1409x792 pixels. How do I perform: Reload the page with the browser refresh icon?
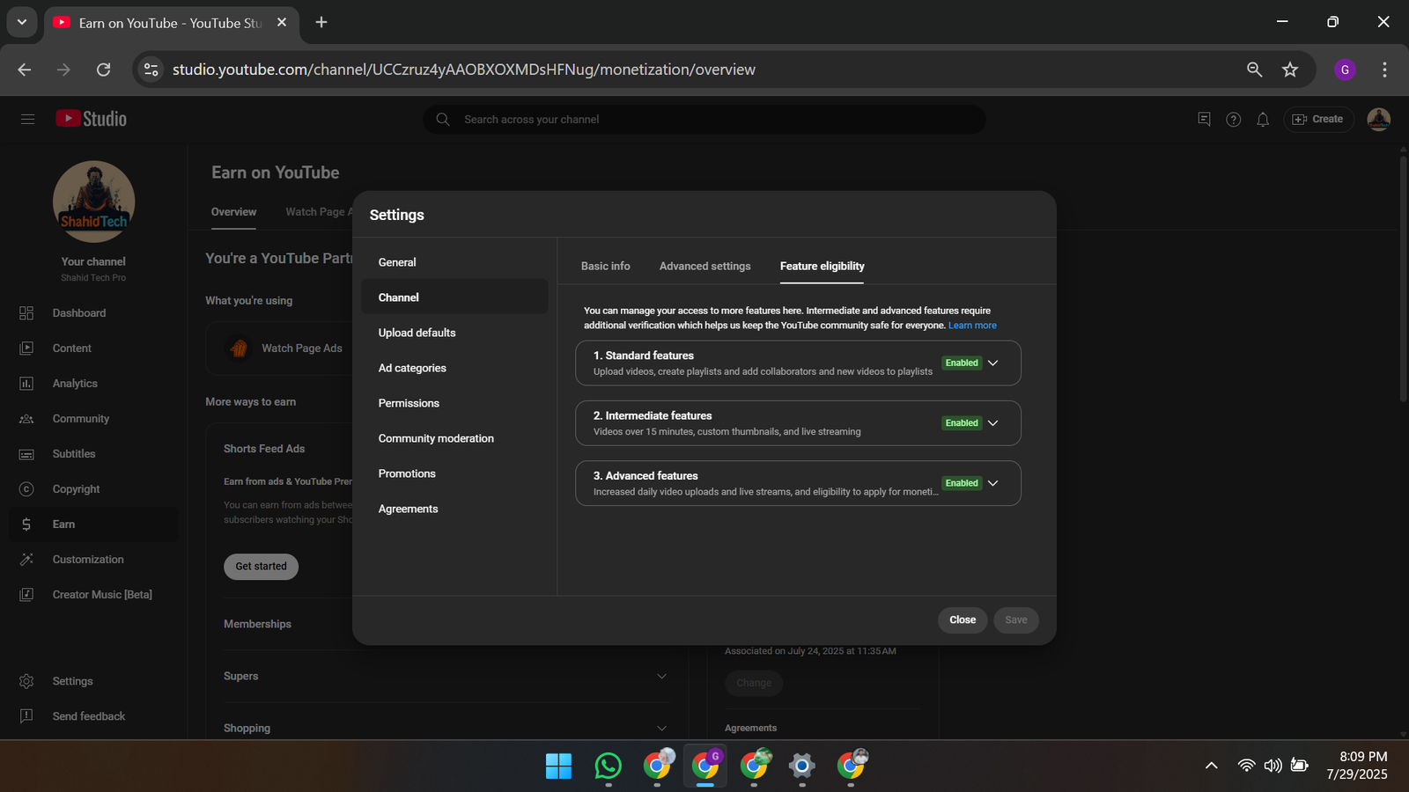103,70
